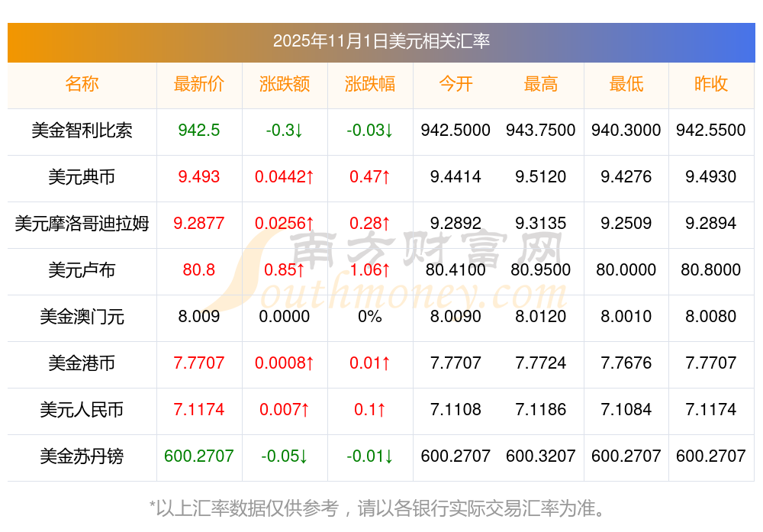
Task: Open the 美金智利比索 row name
Action: (x=82, y=131)
